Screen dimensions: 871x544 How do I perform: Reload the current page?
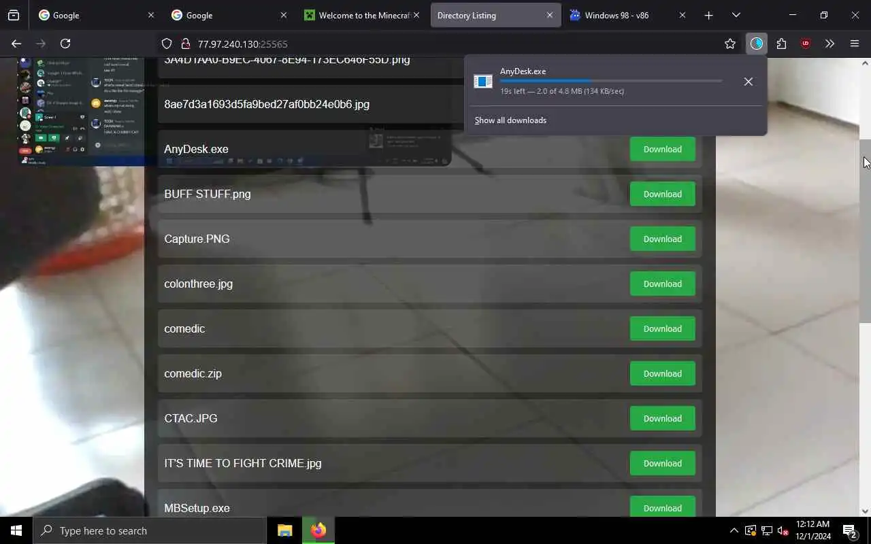pyautogui.click(x=65, y=44)
